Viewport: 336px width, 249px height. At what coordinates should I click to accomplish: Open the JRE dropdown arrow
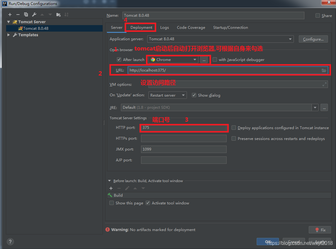tap(315, 107)
